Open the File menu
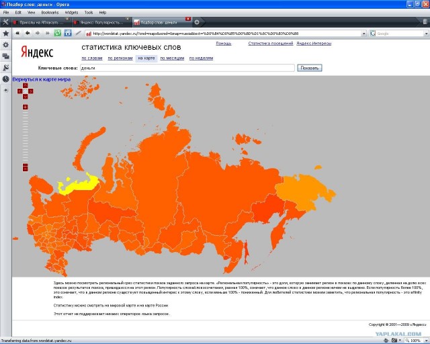430x344 pixels. (6, 13)
